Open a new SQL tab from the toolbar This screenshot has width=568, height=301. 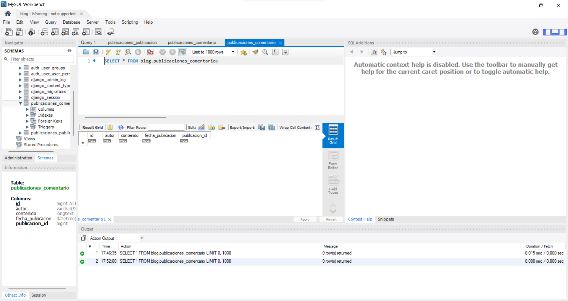point(9,32)
